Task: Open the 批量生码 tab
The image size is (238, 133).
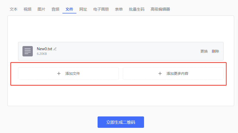Action: [x=137, y=9]
